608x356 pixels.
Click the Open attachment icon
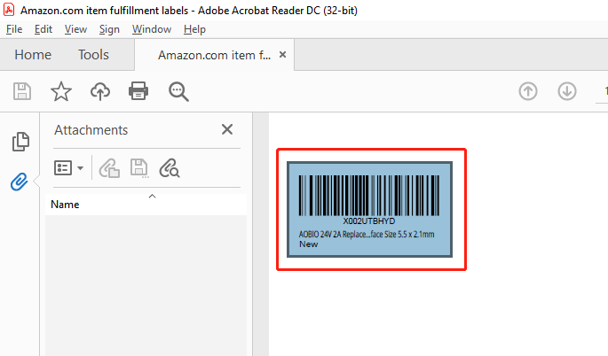click(109, 168)
